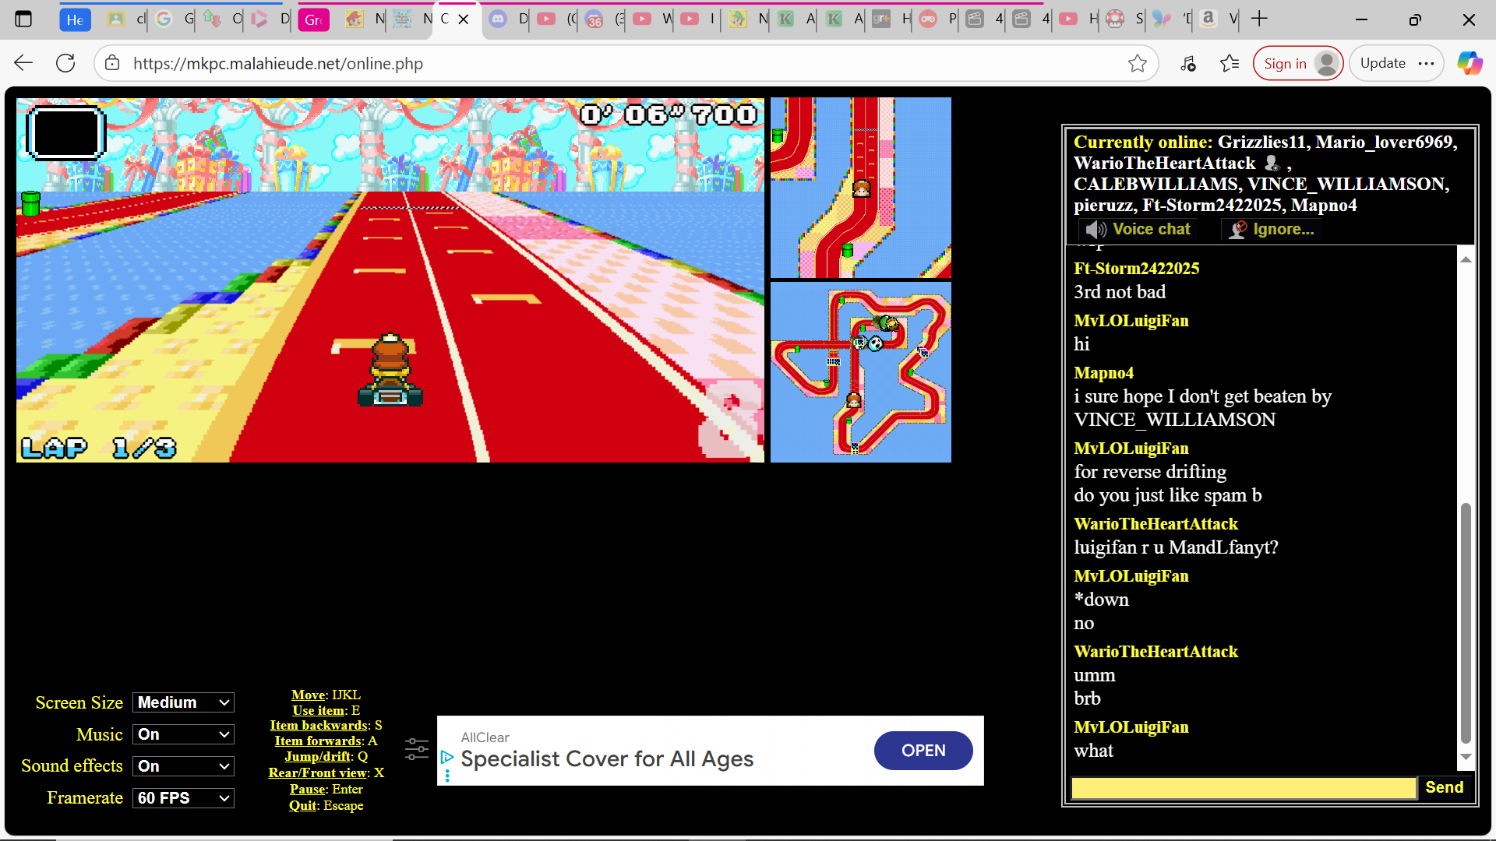Image resolution: width=1496 pixels, height=841 pixels.
Task: Click the Ignore user icon
Action: pyautogui.click(x=1238, y=229)
